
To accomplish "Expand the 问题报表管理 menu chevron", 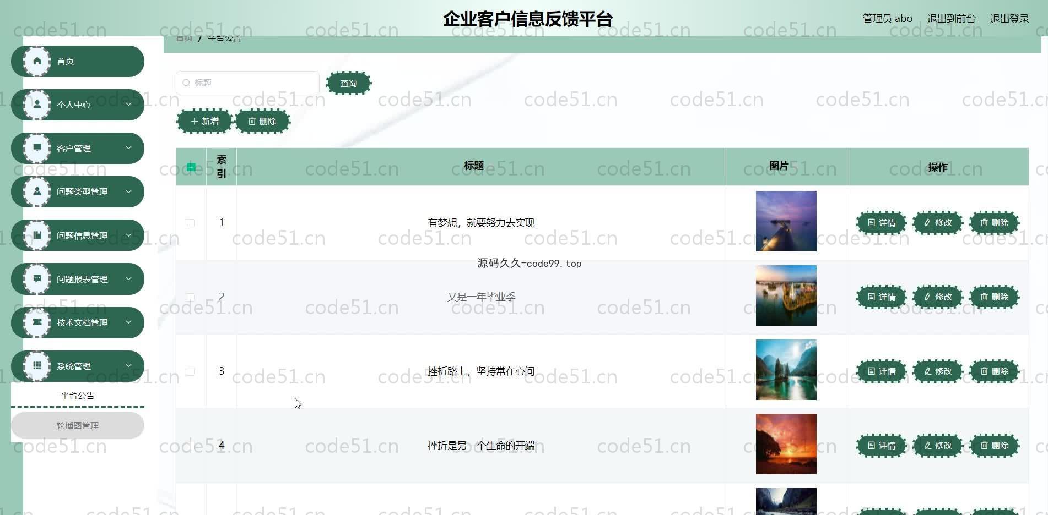I will pyautogui.click(x=128, y=278).
